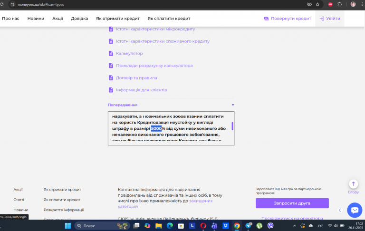Collapse the Попередження section arrow
365x231 pixels.
click(x=233, y=105)
